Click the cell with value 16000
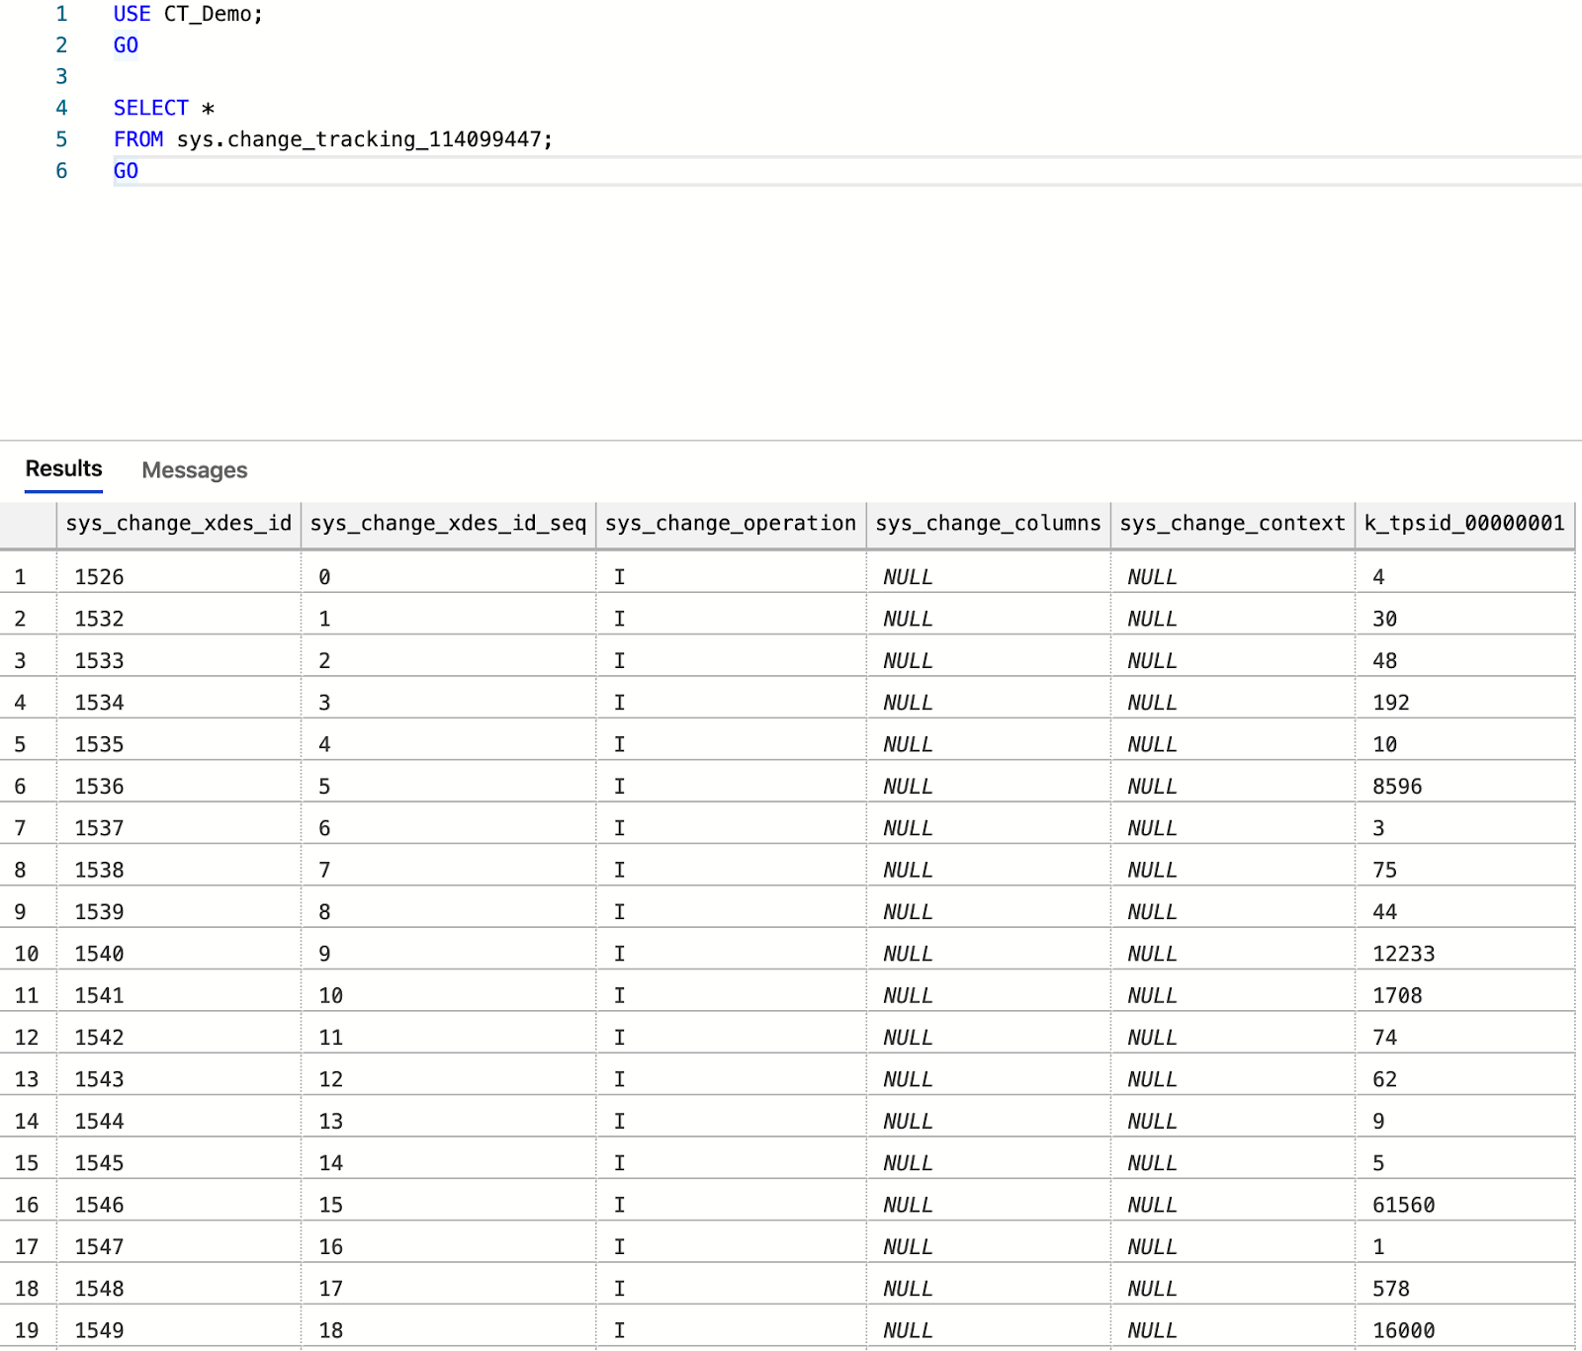This screenshot has width=1582, height=1351. (1397, 1329)
